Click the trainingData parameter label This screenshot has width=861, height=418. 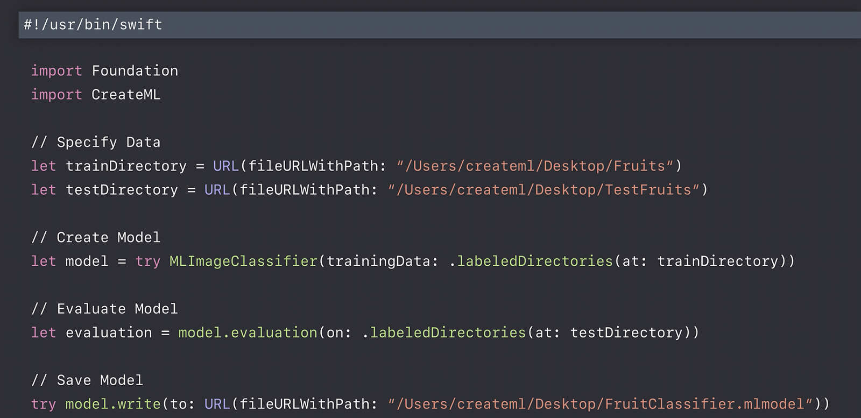click(378, 261)
